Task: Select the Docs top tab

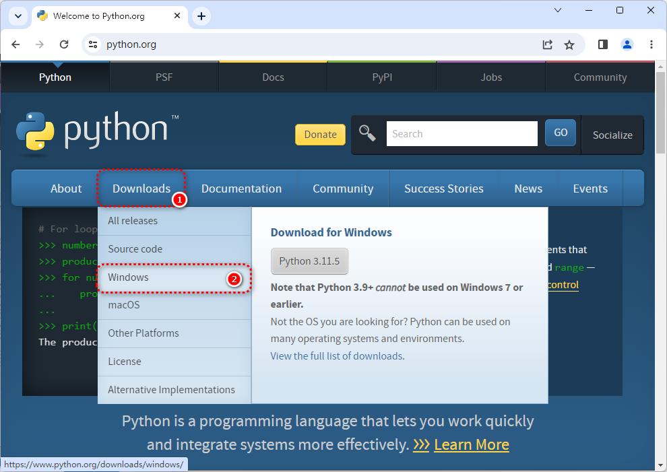Action: coord(273,77)
